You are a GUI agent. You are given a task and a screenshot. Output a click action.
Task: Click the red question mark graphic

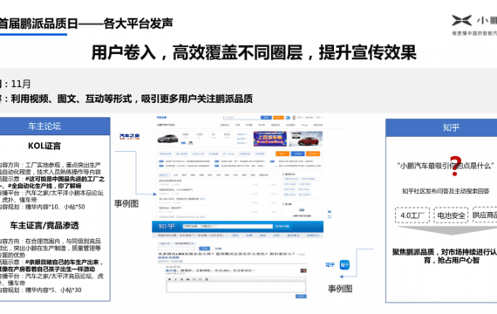point(455,166)
